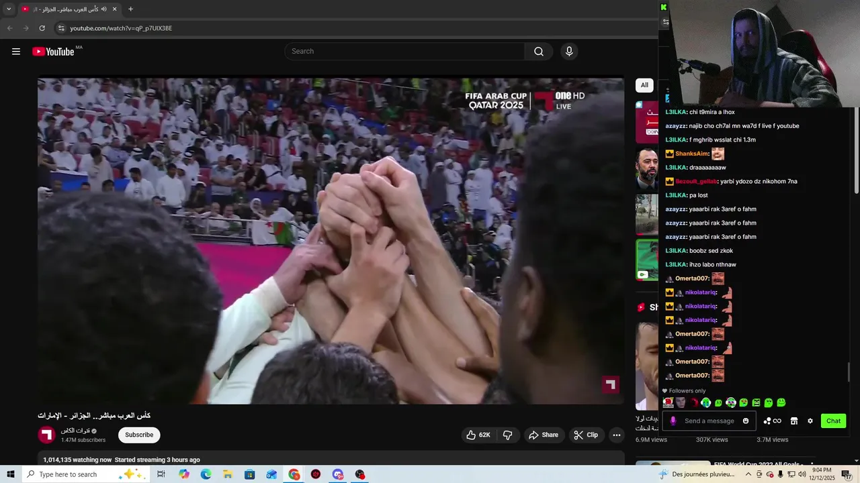The image size is (860, 483).
Task: Go to YouTube home via the logo
Action: [x=53, y=52]
